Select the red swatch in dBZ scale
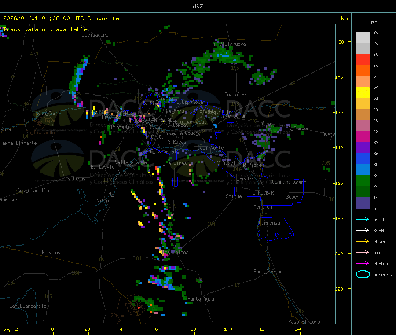396x335 pixels. (363, 59)
